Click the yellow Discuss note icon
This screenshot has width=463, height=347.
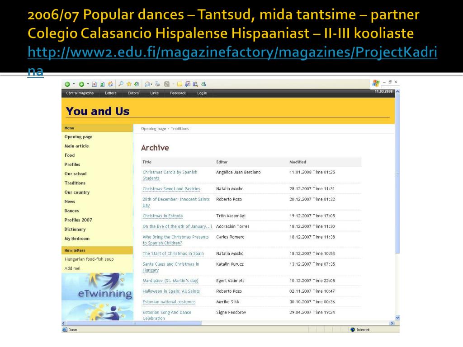click(x=180, y=84)
